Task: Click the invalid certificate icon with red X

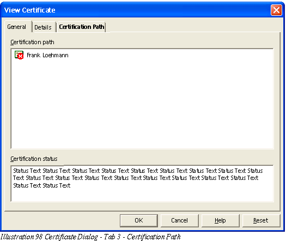Action: [19, 55]
